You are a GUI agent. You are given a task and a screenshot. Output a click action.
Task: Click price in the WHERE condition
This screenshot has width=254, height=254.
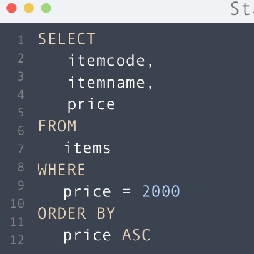click(87, 192)
